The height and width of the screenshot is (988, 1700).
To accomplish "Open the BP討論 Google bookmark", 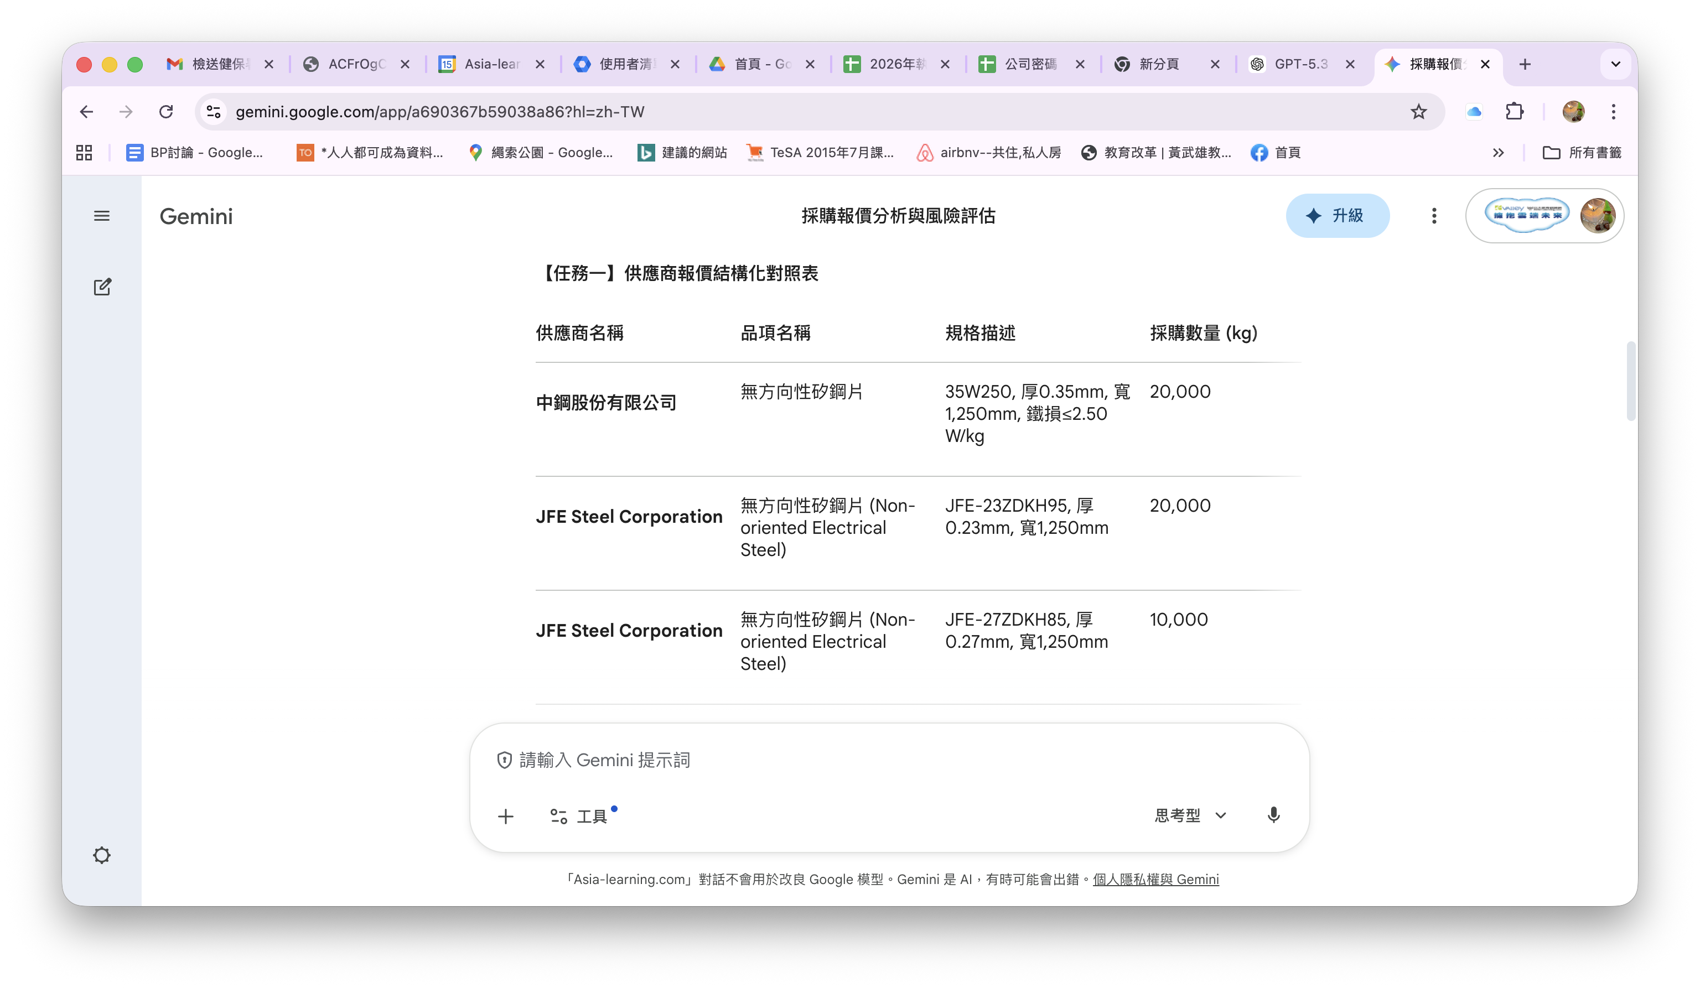I will pos(195,153).
